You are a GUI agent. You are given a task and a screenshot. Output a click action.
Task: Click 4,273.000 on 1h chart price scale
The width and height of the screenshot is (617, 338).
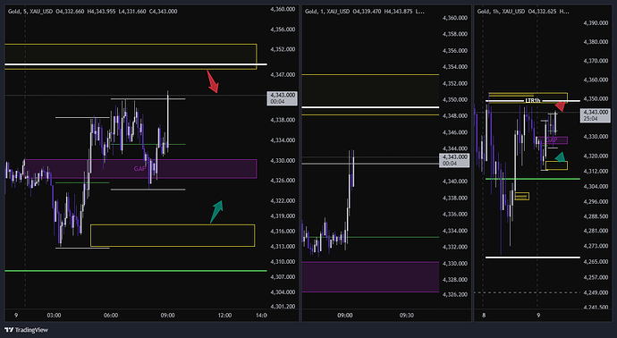596,246
